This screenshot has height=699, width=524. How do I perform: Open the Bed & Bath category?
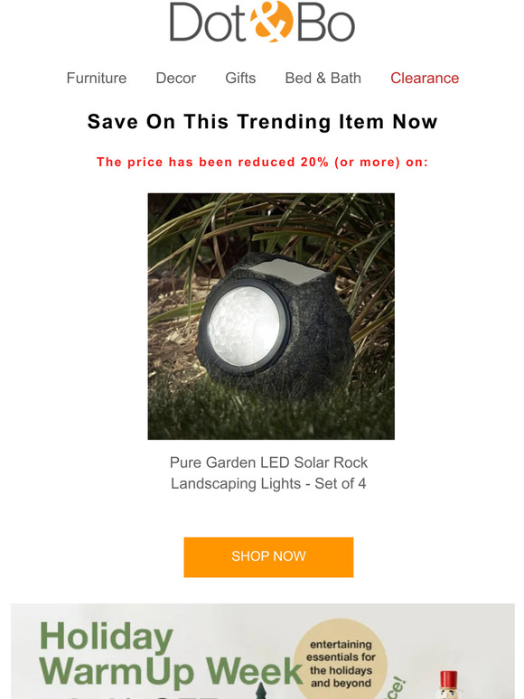click(x=323, y=78)
